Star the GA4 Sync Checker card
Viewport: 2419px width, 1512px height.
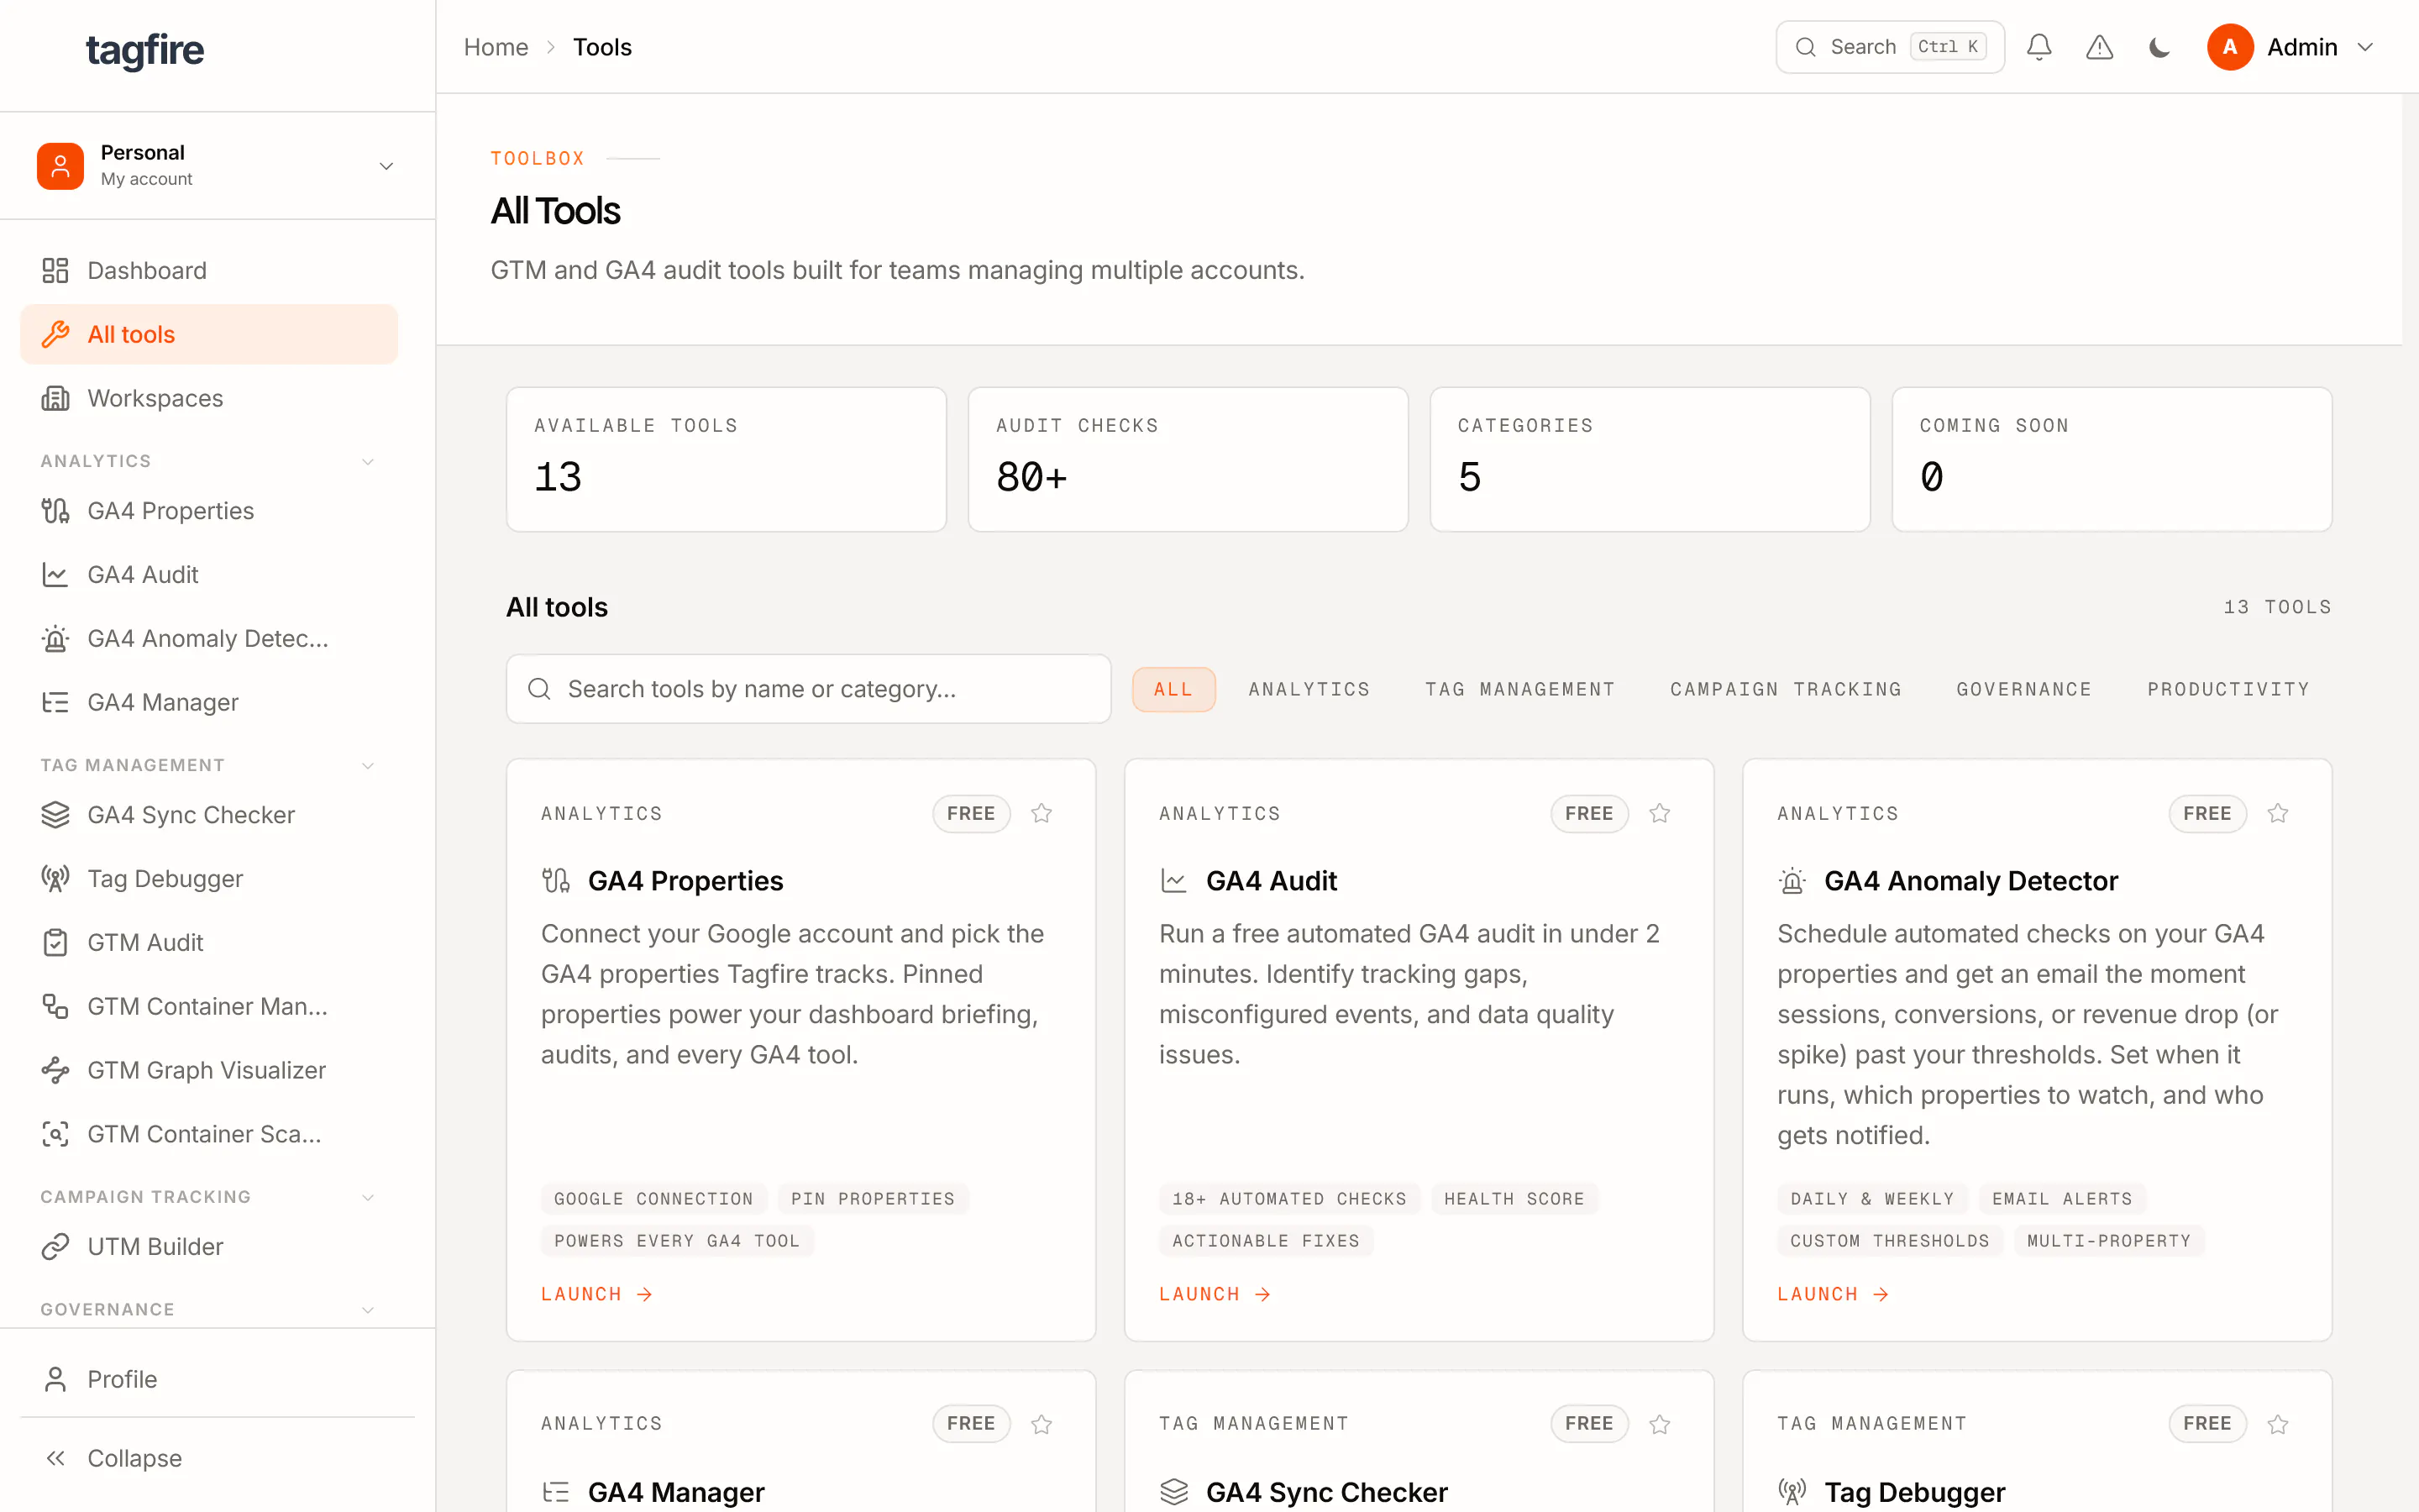(1660, 1424)
